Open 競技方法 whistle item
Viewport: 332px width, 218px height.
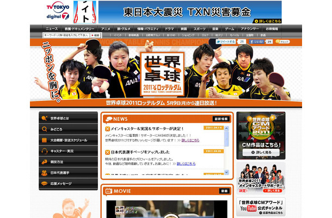68,162
